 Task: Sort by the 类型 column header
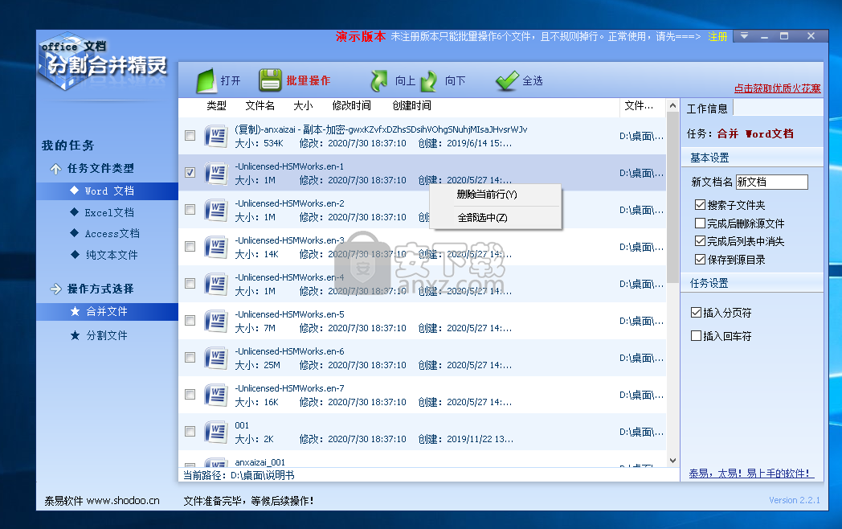pyautogui.click(x=216, y=106)
